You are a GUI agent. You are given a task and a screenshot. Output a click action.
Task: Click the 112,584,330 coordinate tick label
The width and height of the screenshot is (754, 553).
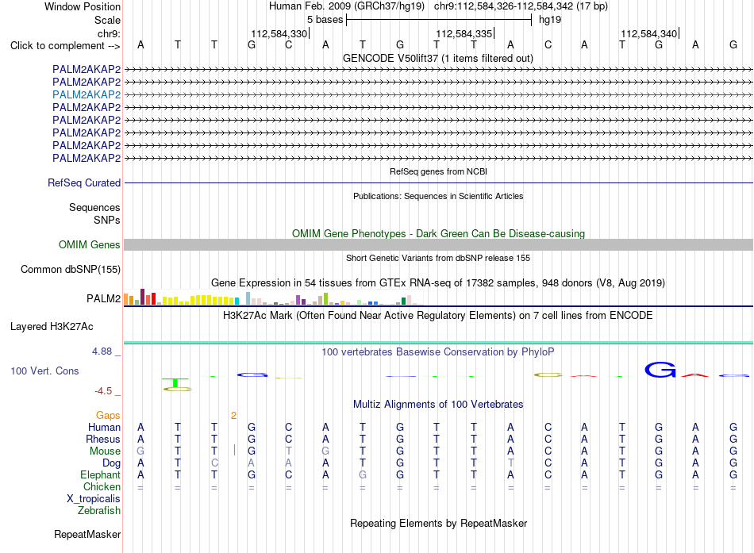[279, 33]
